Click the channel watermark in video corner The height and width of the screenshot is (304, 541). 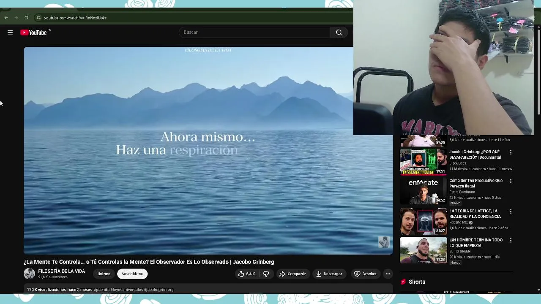click(384, 242)
